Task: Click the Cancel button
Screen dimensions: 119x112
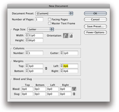Action: (95, 19)
